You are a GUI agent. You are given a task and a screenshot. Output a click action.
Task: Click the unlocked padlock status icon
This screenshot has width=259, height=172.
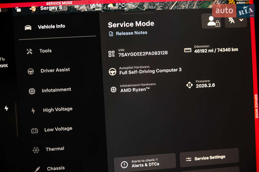click(18, 9)
